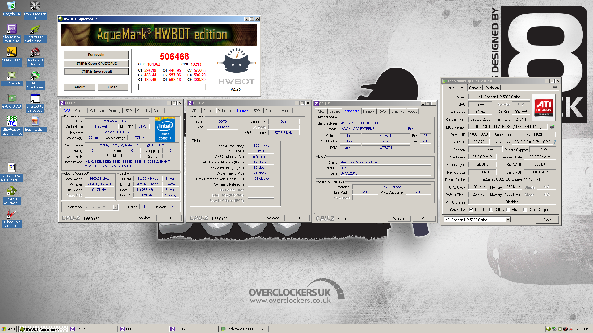This screenshot has width=593, height=333.
Task: Click the Intel Core i7 4770K name field
Action: [117, 121]
